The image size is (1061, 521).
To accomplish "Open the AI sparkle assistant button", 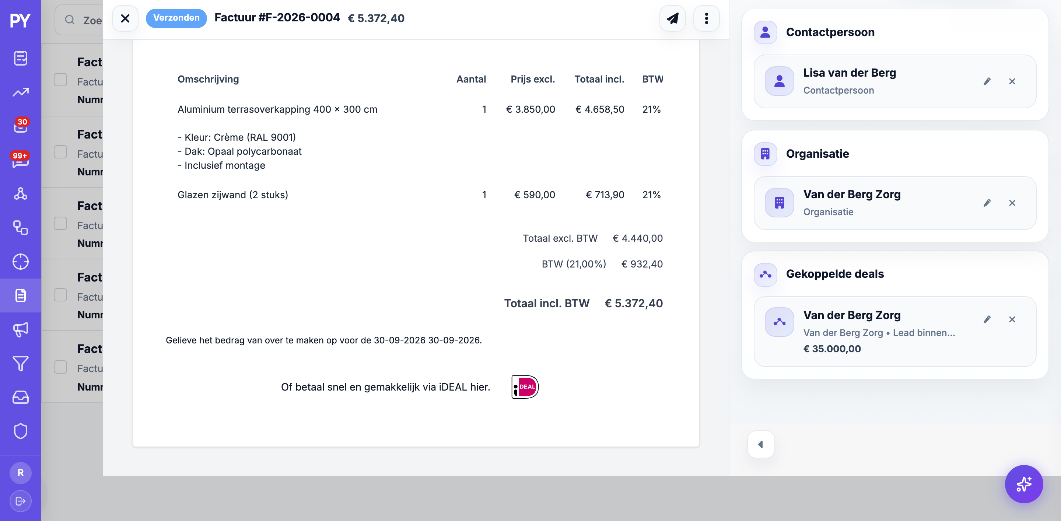I will pos(1023,484).
